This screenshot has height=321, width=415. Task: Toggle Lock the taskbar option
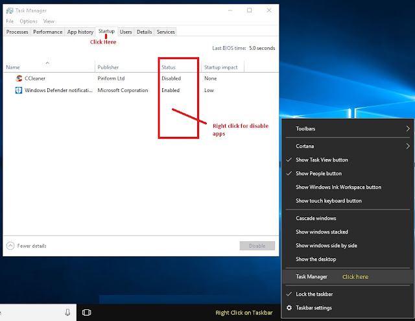pos(348,294)
